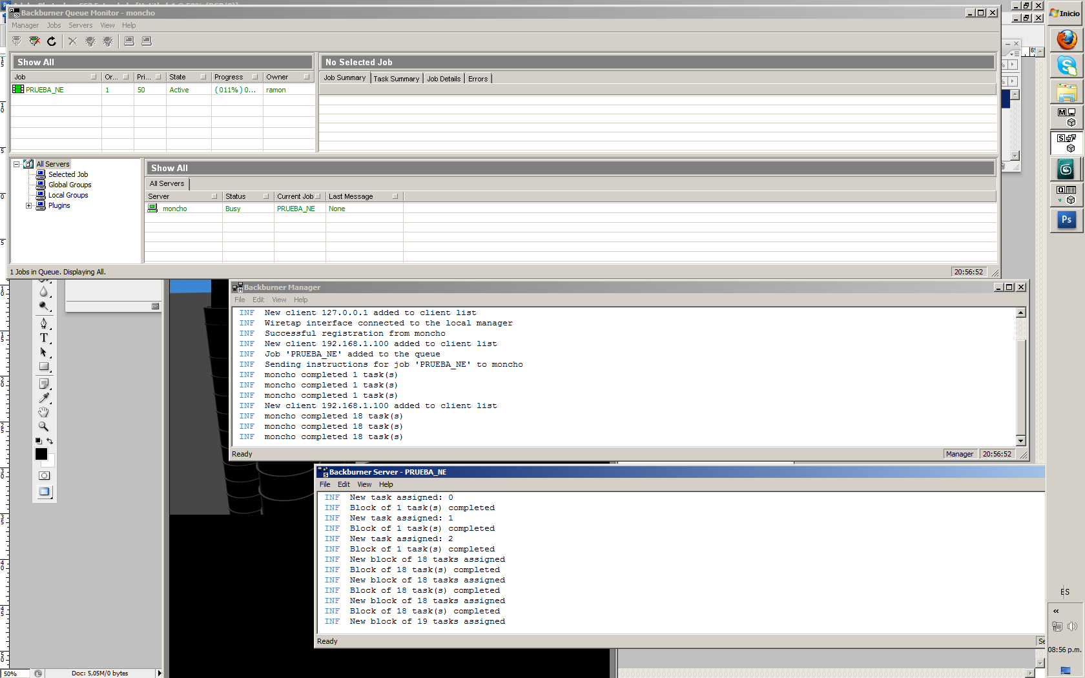Swap foreground and background colors
1085x678 pixels.
(50, 441)
